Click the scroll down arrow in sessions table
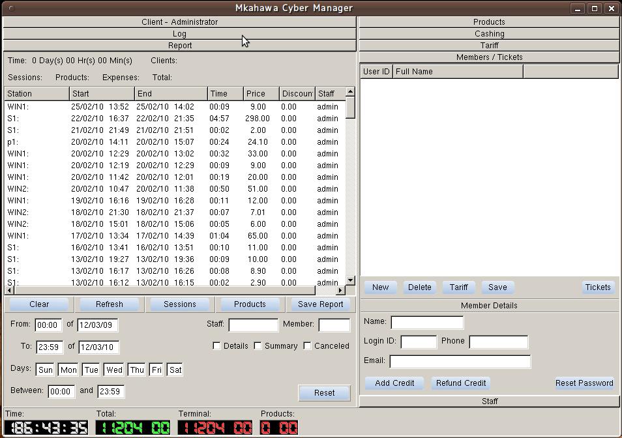This screenshot has width=622, height=438. (350, 280)
